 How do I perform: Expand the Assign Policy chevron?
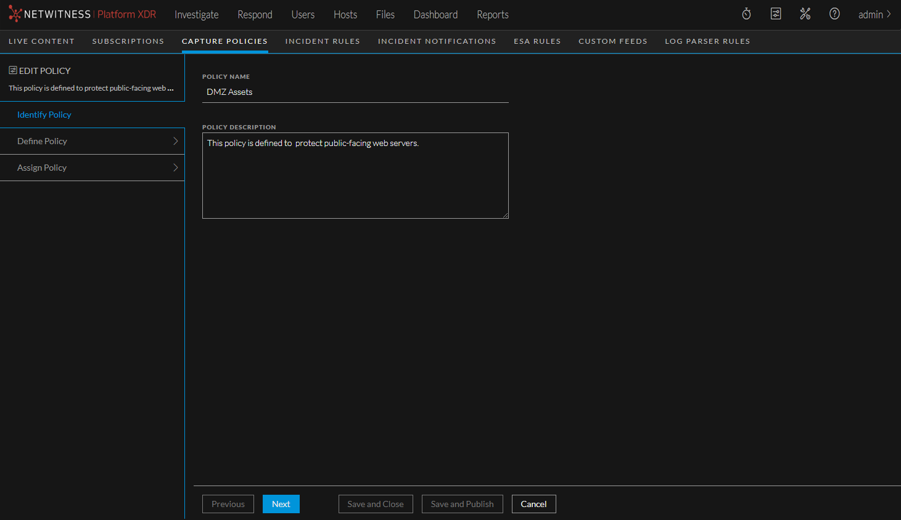point(176,167)
